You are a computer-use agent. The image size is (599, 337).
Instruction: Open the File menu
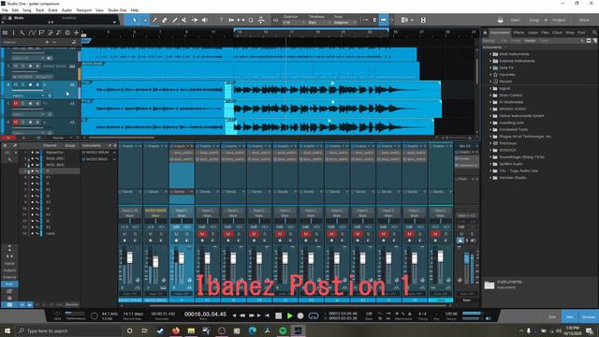[x=5, y=10]
